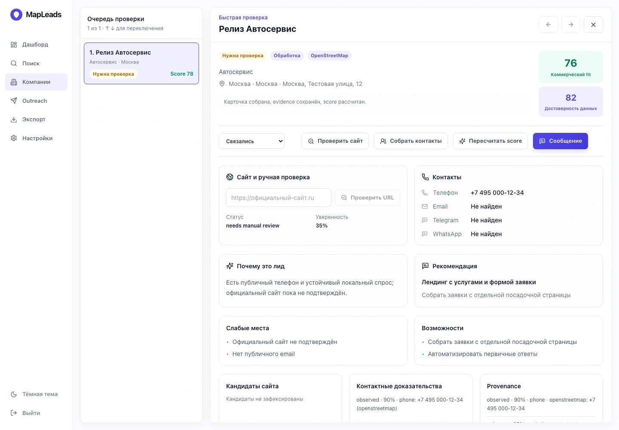Click the location pin icon by address

[222, 84]
